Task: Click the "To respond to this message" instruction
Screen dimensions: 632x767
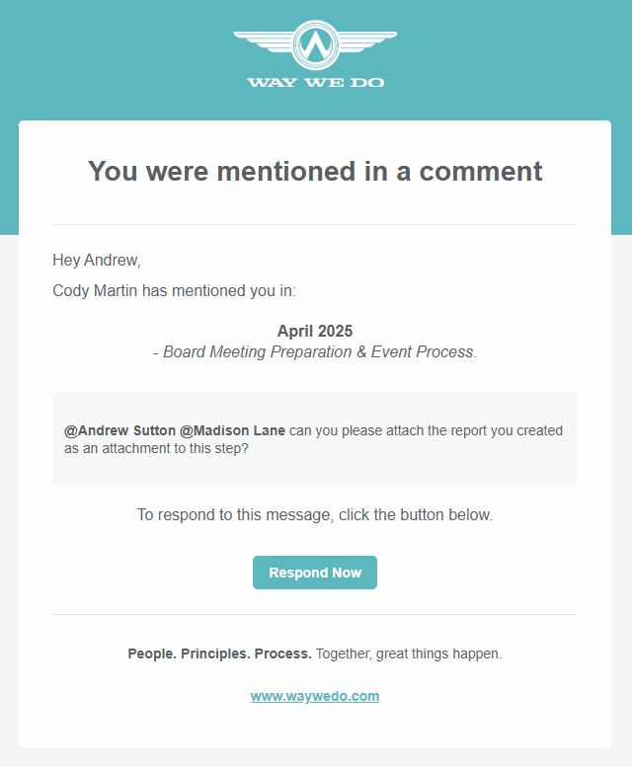Action: 315,514
